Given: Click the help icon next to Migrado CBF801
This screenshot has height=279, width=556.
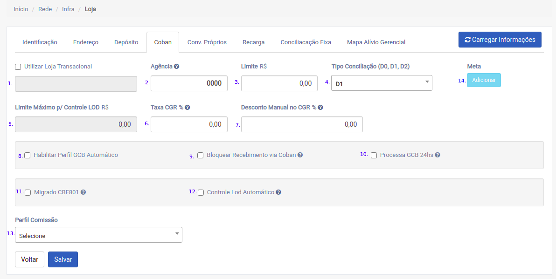Looking at the screenshot, I should point(83,192).
